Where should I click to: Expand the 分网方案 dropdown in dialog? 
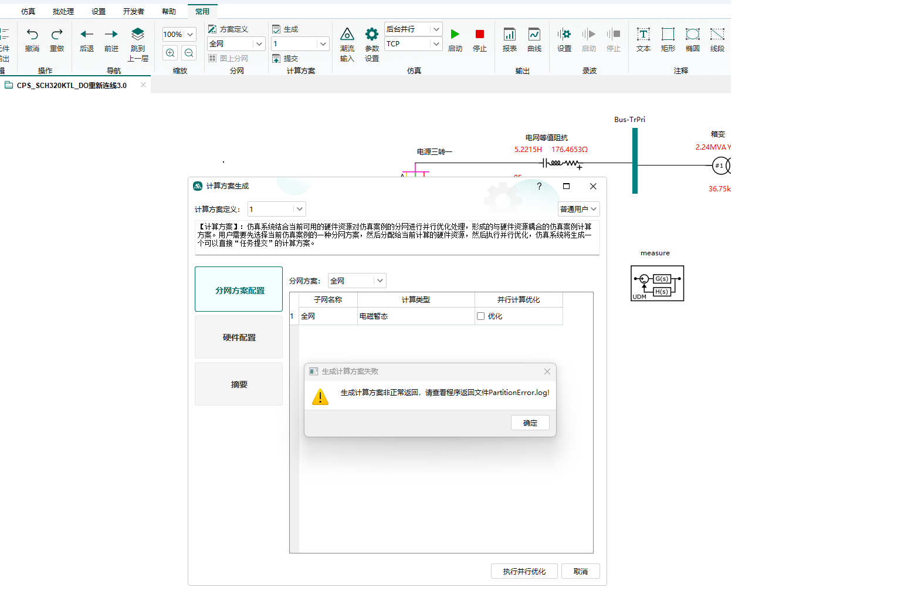380,281
